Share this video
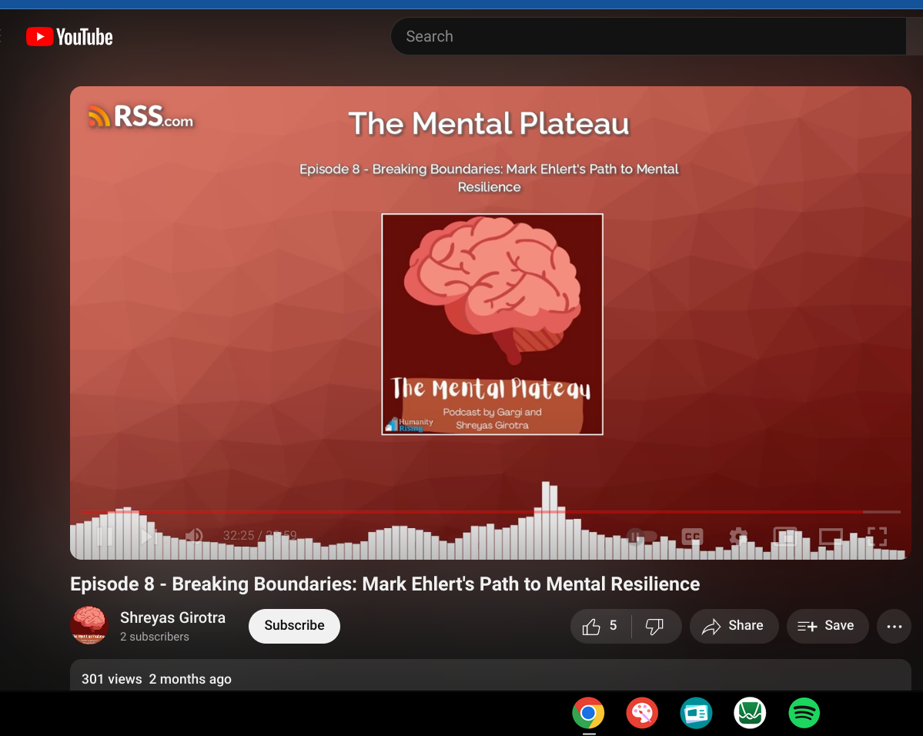Screen dimensions: 923x736 (x=734, y=626)
